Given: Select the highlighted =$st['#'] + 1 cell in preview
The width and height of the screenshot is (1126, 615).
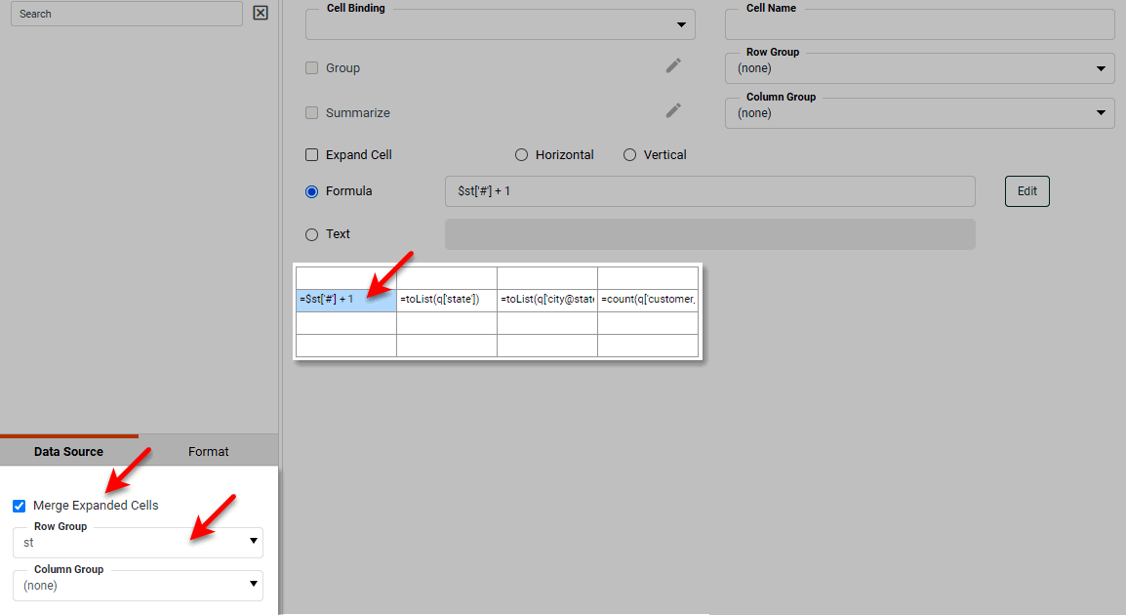Looking at the screenshot, I should [345, 299].
